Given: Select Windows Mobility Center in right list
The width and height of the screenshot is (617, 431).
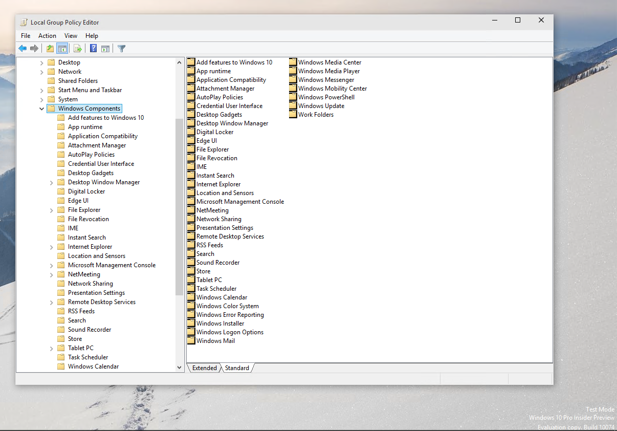Looking at the screenshot, I should (333, 89).
